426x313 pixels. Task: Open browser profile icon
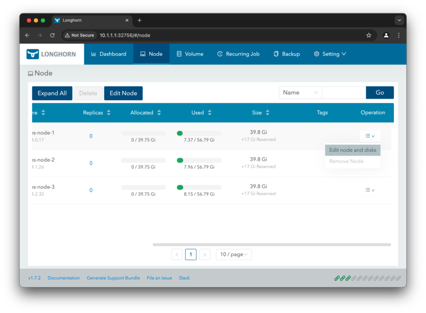pos(386,35)
